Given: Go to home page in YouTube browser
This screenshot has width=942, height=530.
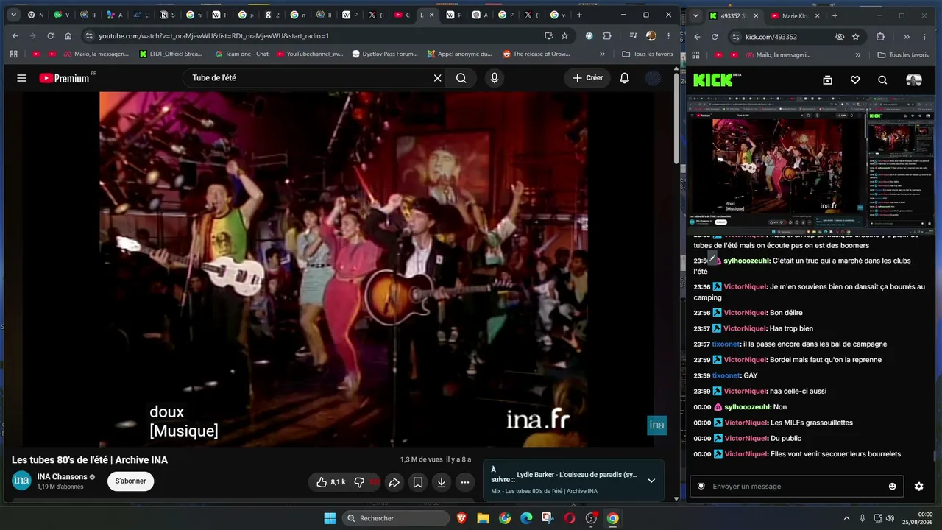Looking at the screenshot, I should tap(68, 35).
